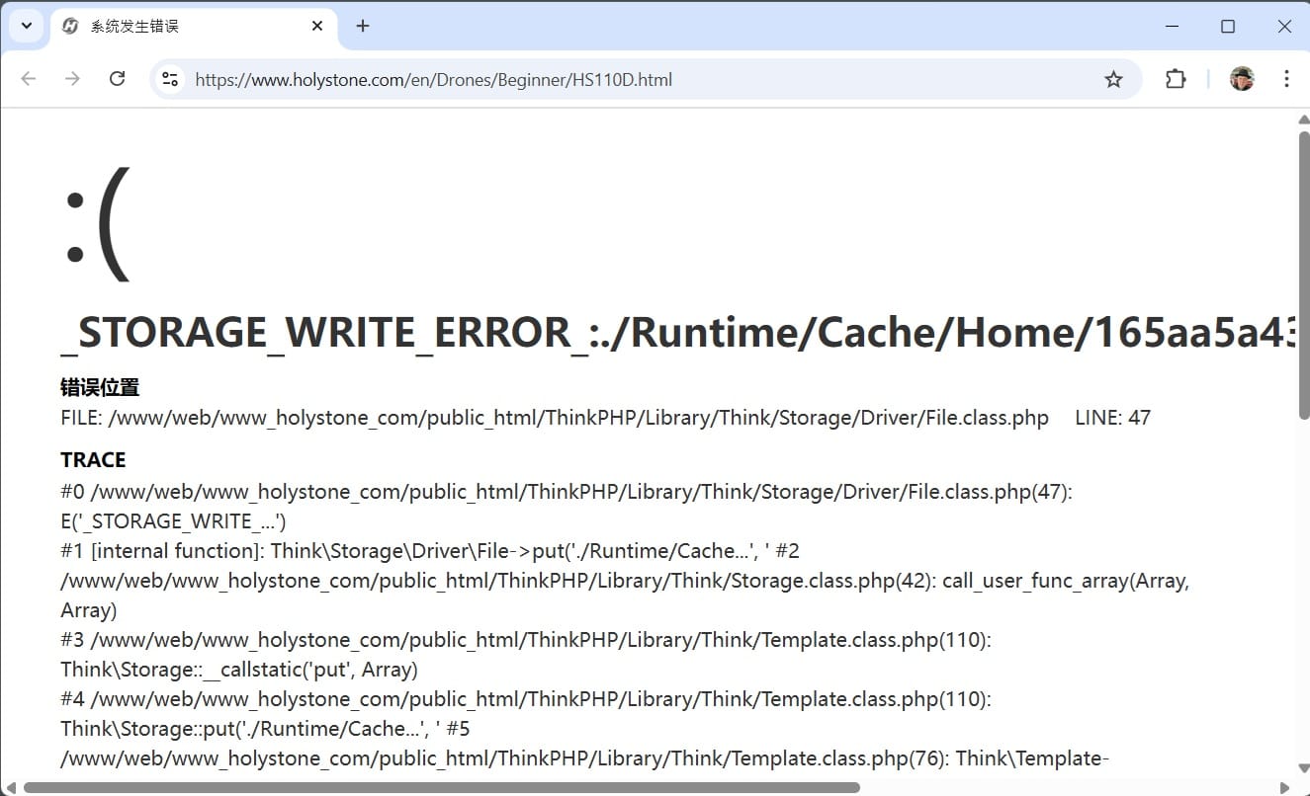Expand the tab search dropdown arrow

pos(27,27)
